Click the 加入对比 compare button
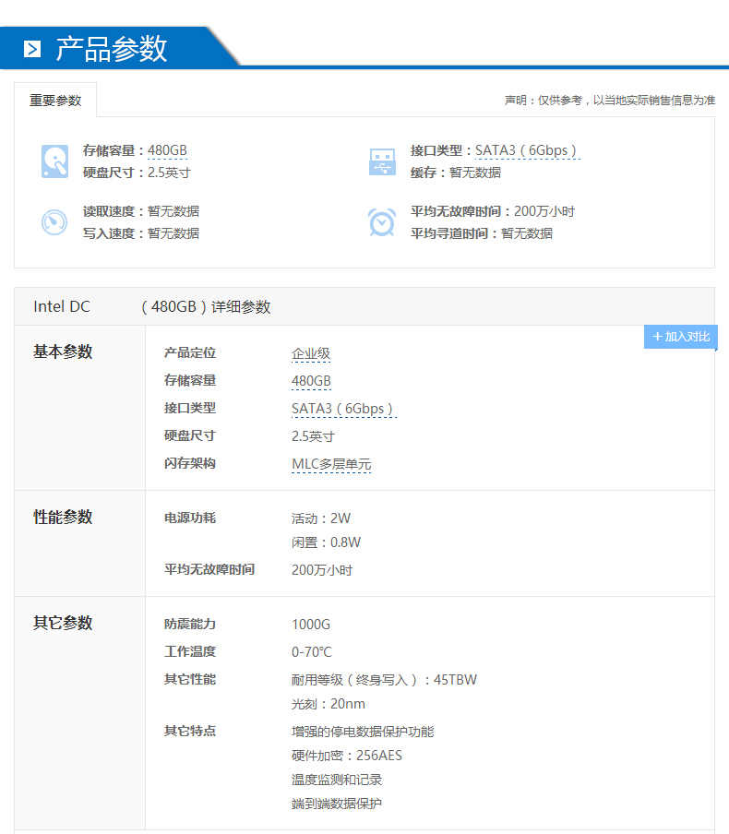This screenshot has height=834, width=729. click(681, 337)
